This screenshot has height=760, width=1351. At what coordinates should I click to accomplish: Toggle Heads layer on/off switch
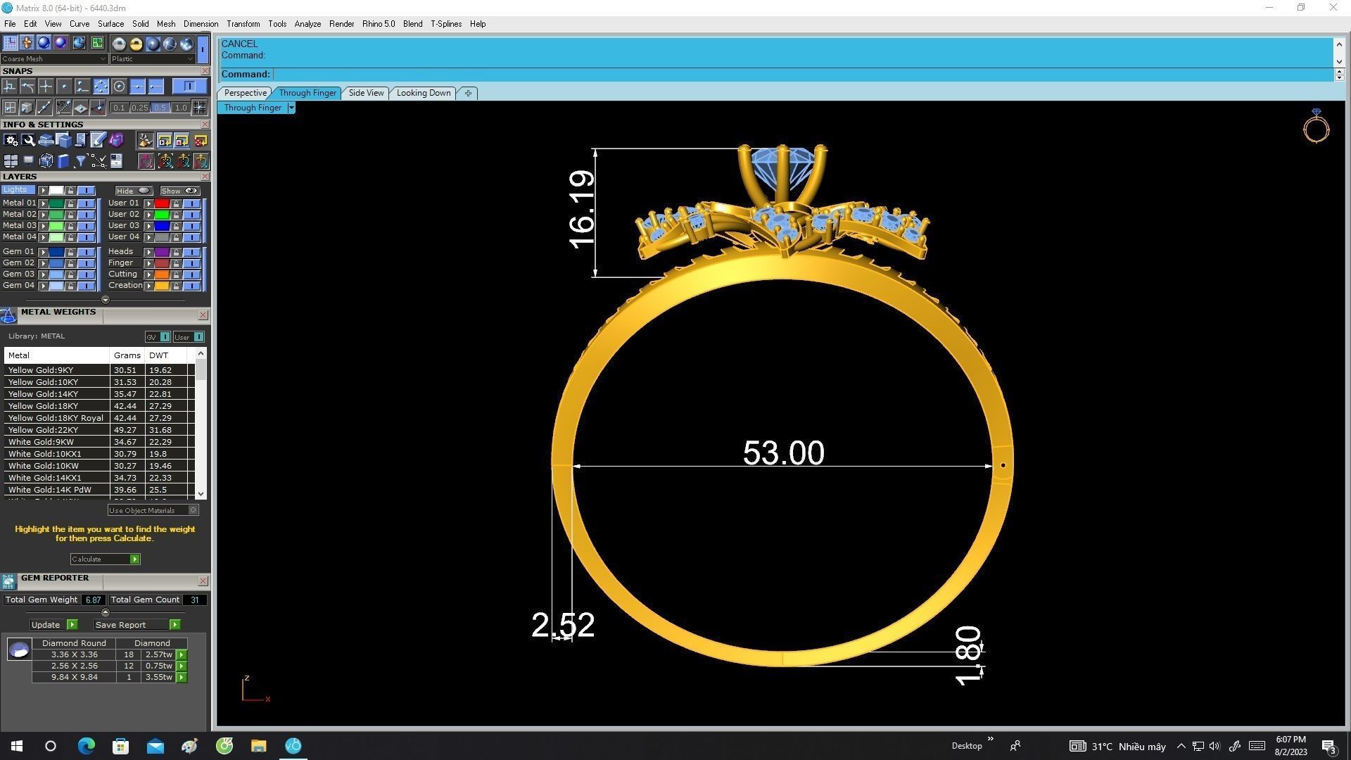pyautogui.click(x=191, y=252)
